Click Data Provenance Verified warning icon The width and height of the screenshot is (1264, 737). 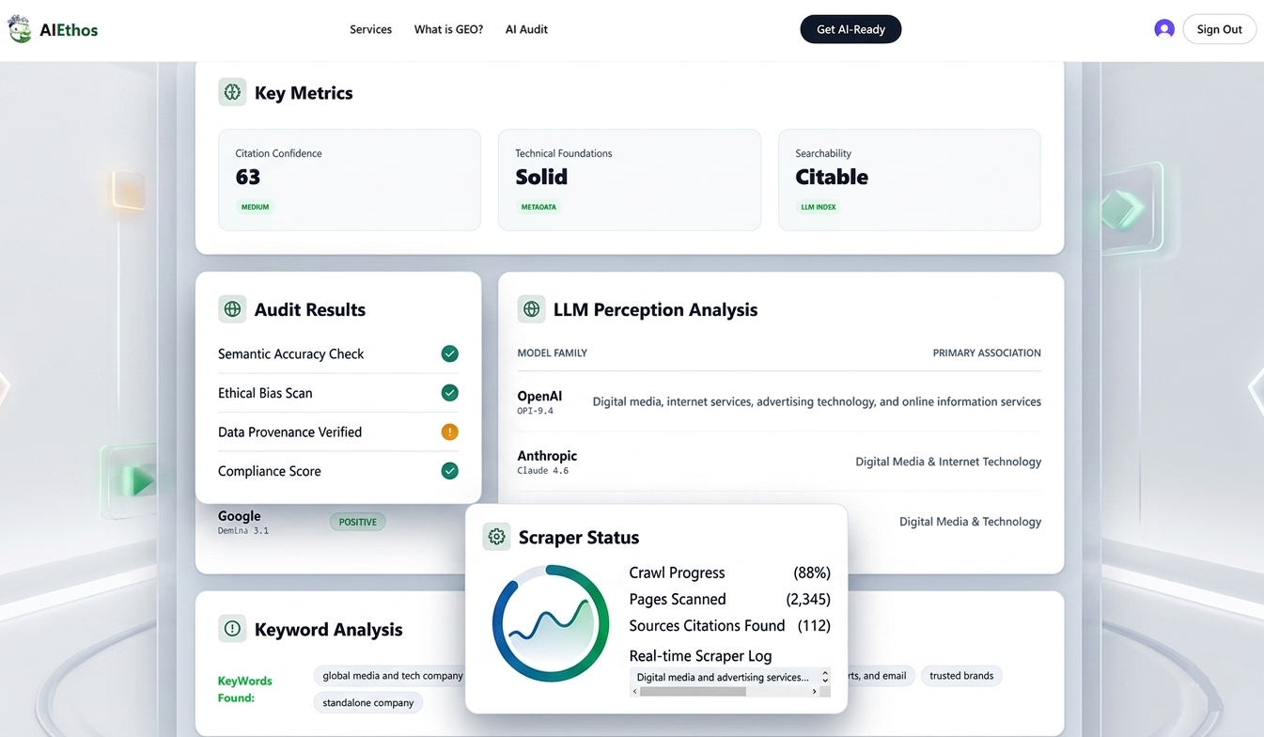[450, 432]
